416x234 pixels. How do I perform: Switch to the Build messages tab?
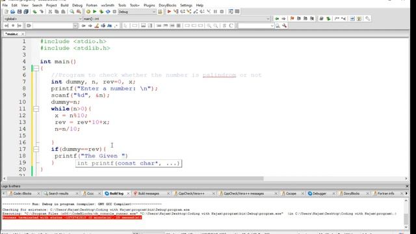pos(149,194)
